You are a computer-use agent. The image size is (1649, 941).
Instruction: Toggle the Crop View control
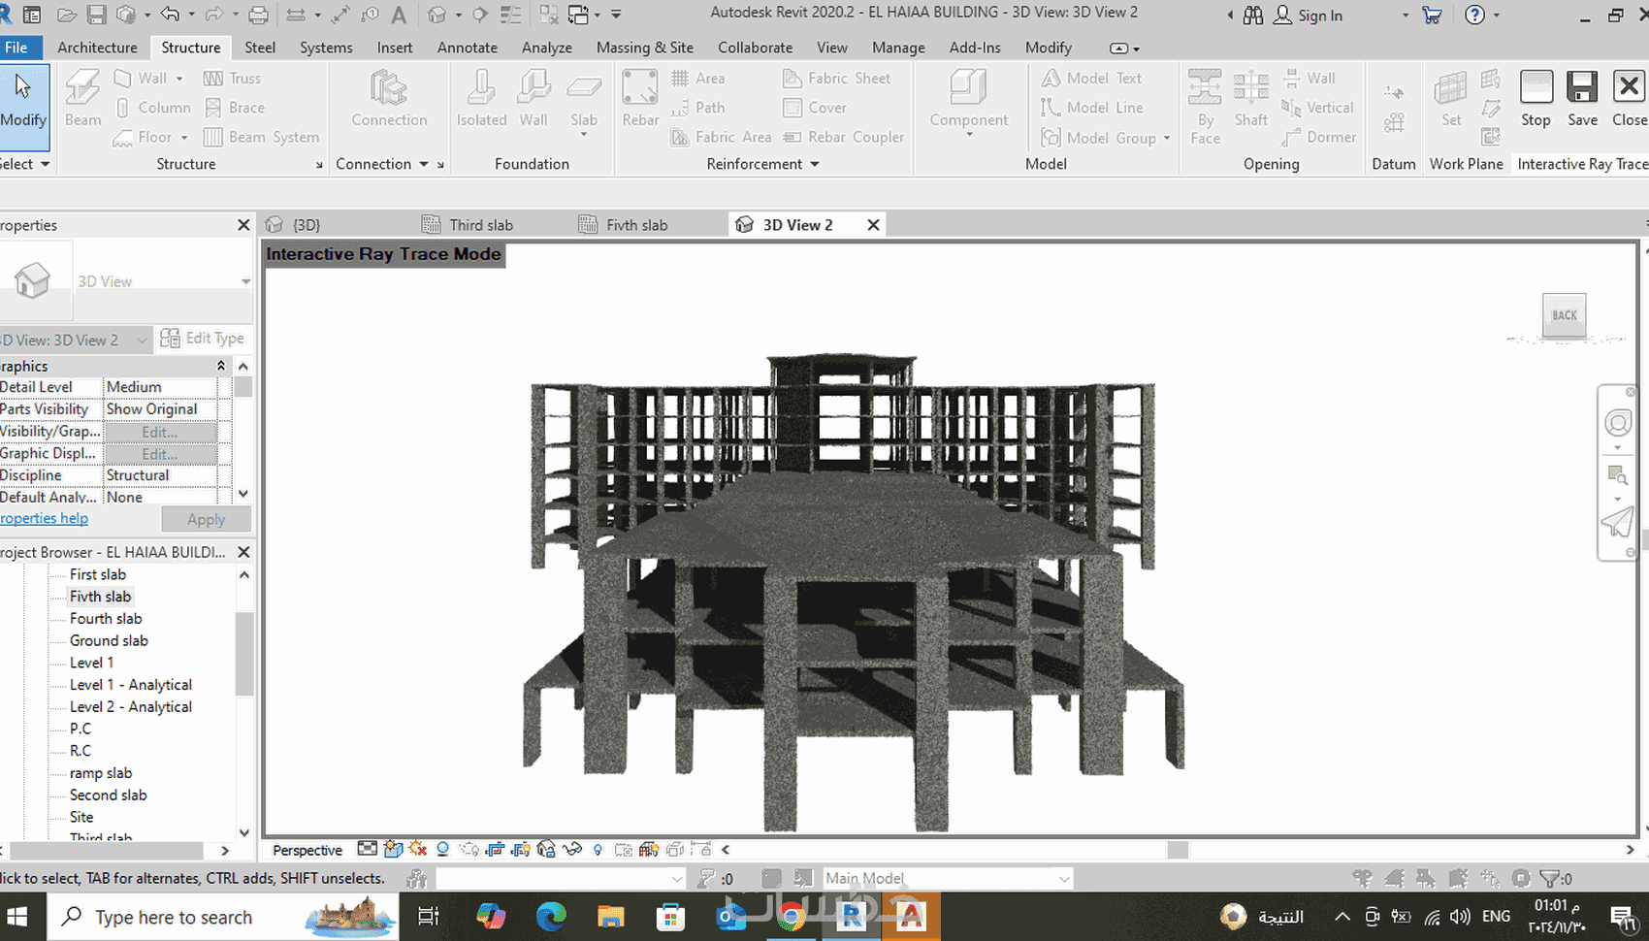point(495,850)
